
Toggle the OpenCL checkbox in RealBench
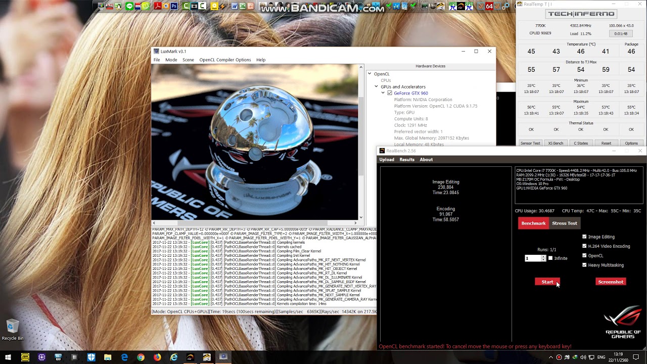(x=584, y=255)
